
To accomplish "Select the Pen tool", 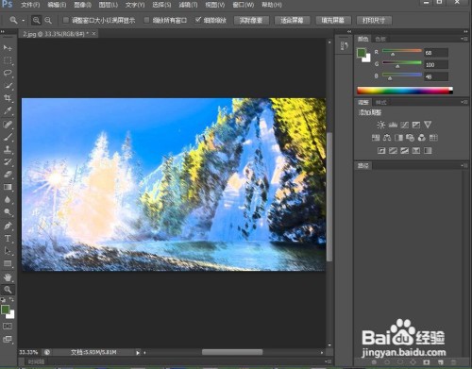I will point(8,226).
